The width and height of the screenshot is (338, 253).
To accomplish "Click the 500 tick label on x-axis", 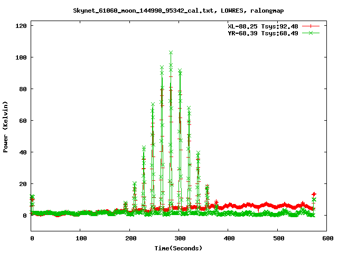I will [277, 239].
